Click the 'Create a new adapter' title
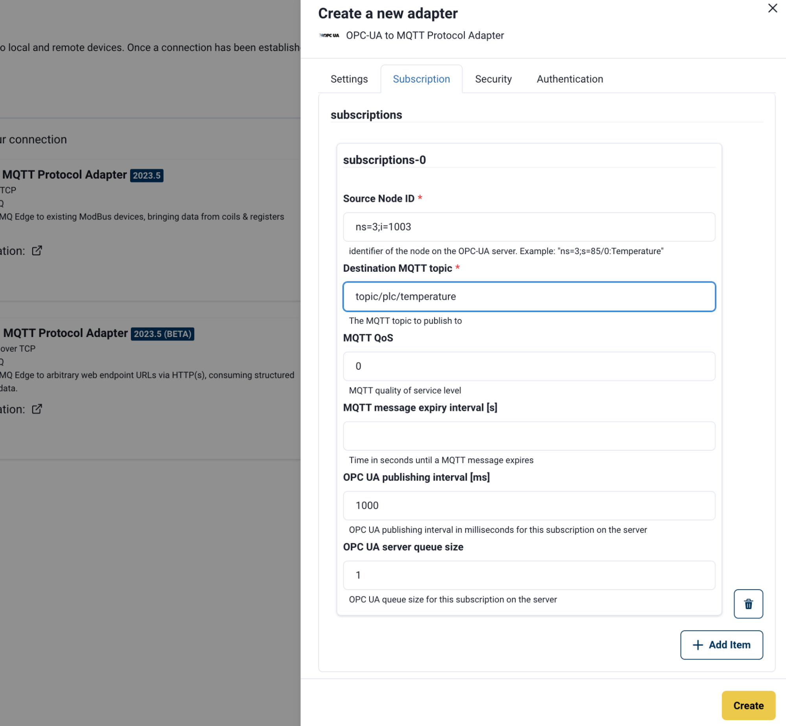786x726 pixels. (388, 13)
